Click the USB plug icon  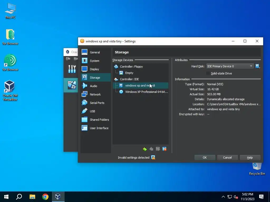84,111
